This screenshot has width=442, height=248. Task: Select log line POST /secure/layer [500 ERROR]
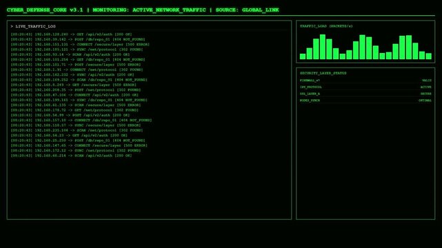click(x=76, y=65)
